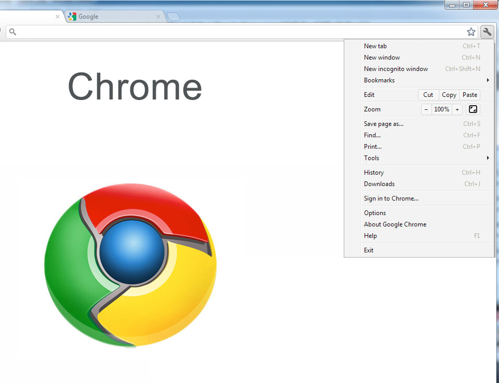Switch to the Google tab

(115, 17)
